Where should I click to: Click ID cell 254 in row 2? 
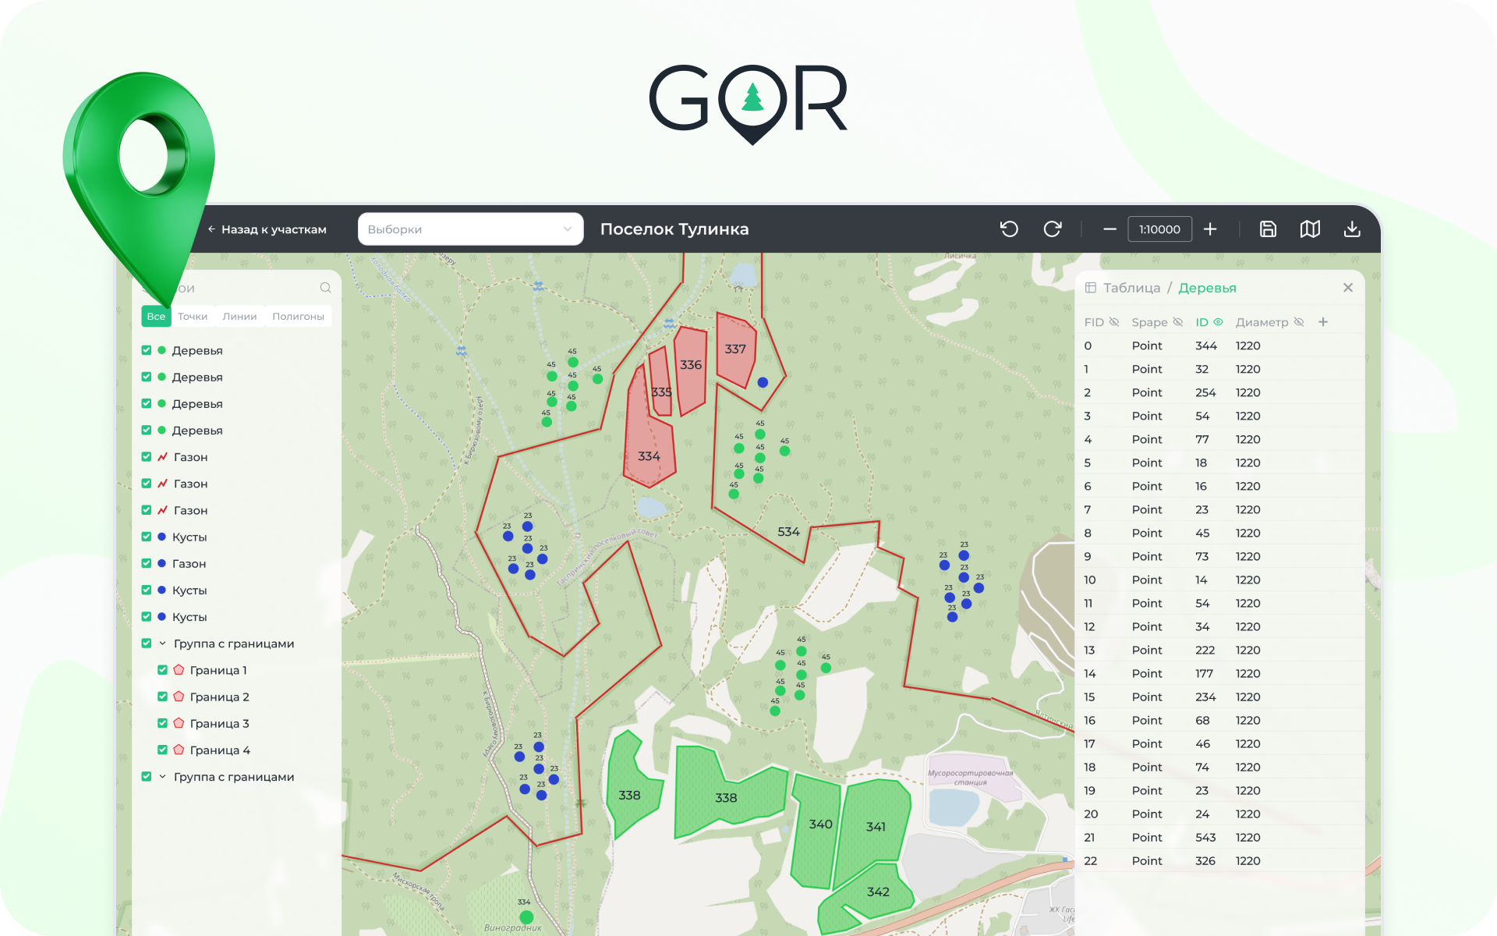pyautogui.click(x=1205, y=392)
